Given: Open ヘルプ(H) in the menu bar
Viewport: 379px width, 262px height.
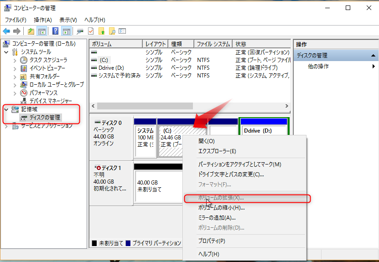Looking at the screenshot, I should click(94, 20).
